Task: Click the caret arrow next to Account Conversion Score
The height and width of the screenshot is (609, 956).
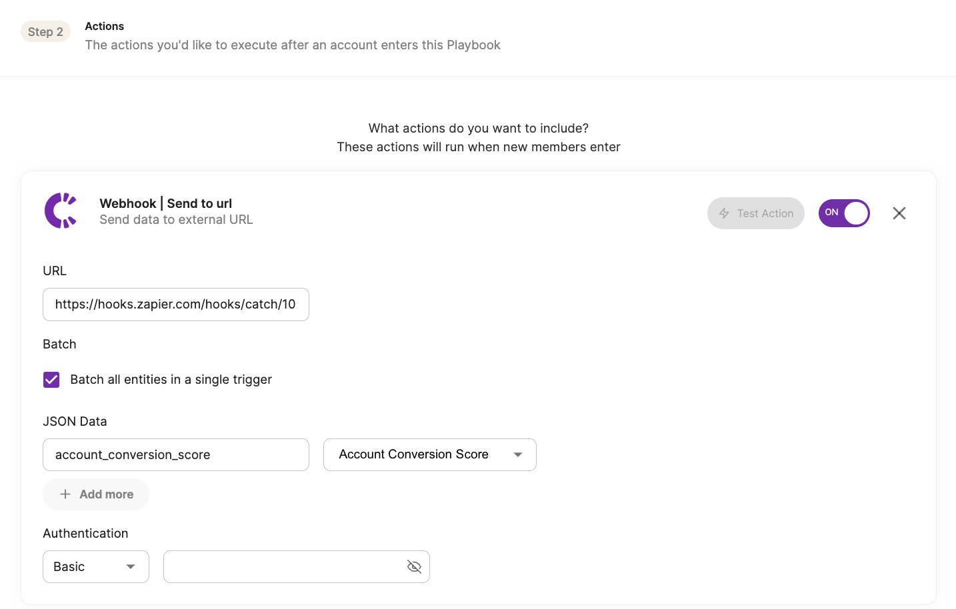Action: (518, 454)
